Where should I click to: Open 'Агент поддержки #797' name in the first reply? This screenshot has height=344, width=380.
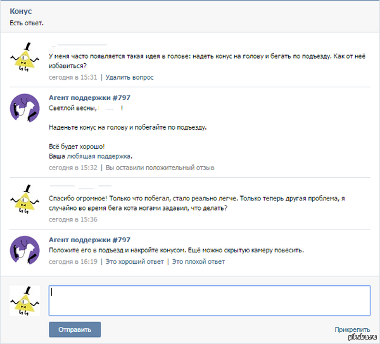[89, 97]
